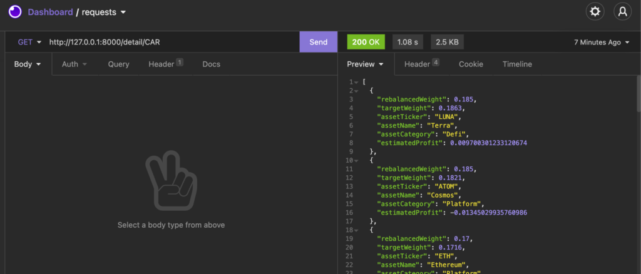Open the requests workspace dropdown

[105, 12]
